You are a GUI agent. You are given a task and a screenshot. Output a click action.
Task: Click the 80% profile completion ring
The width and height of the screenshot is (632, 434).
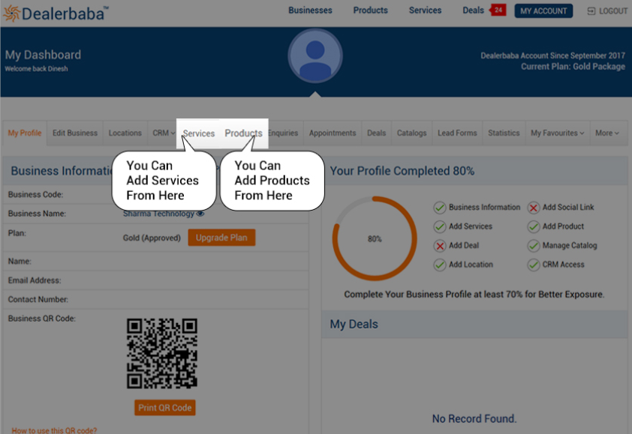coord(375,238)
